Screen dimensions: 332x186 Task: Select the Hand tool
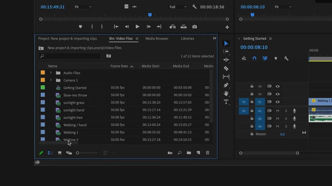(226, 93)
